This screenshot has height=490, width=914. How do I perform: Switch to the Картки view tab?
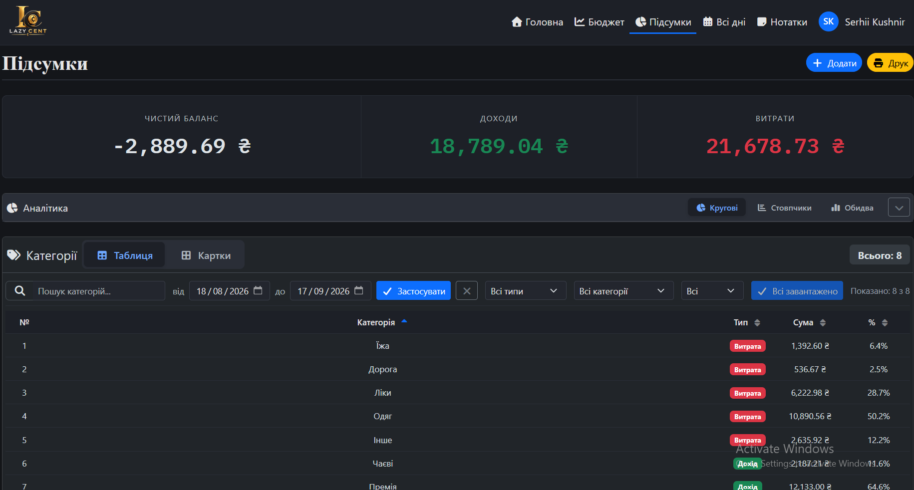tap(206, 255)
